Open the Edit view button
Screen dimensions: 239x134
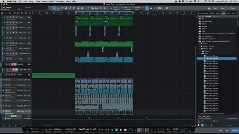click(x=220, y=130)
